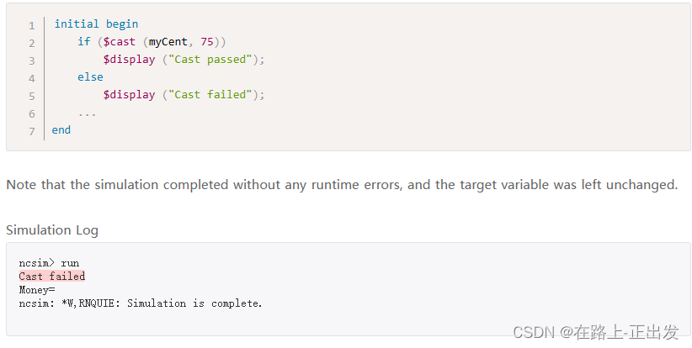The height and width of the screenshot is (348, 692).
Task: Click the 'Simulation is complete' log message
Action: (x=194, y=303)
